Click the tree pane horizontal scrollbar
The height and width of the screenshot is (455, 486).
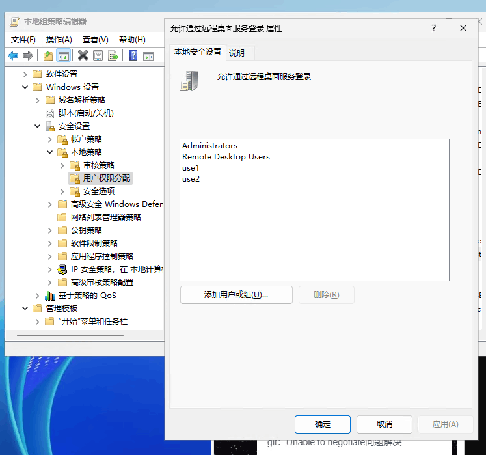pos(70,335)
